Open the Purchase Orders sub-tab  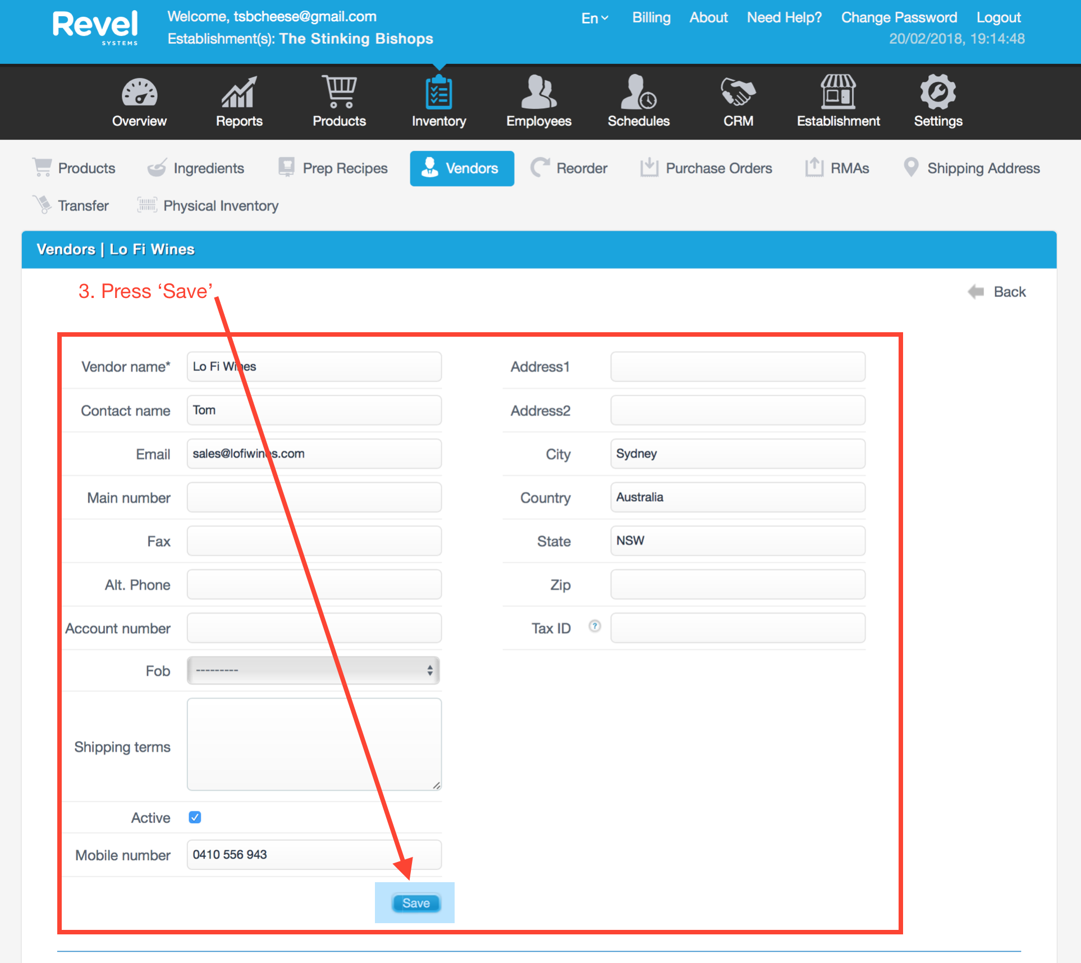pos(706,168)
